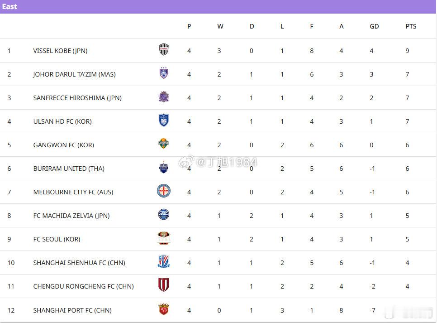The width and height of the screenshot is (437, 323).
Task: Click the Johor Darul Ta'zim crest icon
Action: (164, 73)
